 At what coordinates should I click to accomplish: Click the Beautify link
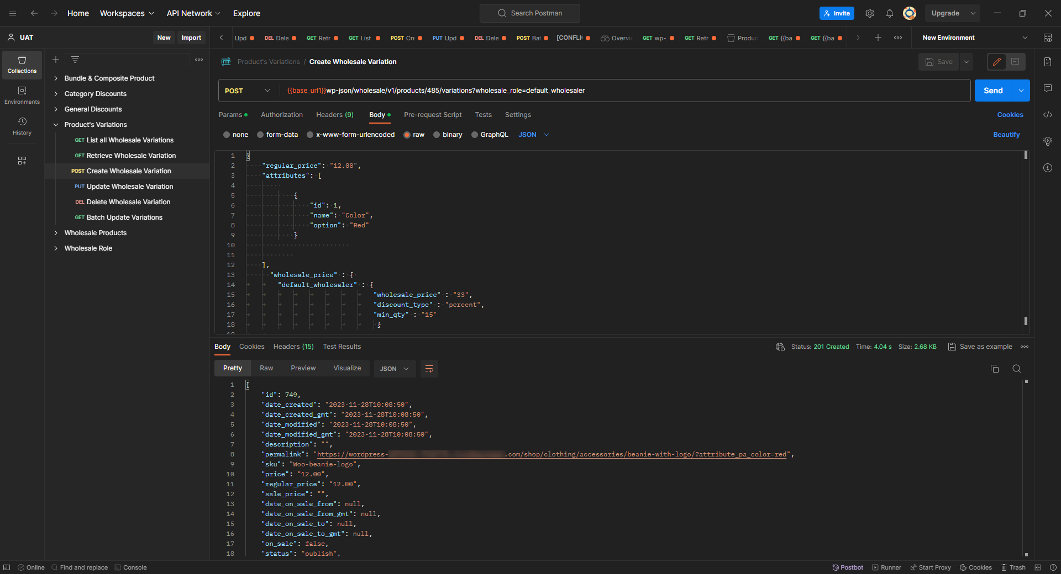click(1006, 135)
